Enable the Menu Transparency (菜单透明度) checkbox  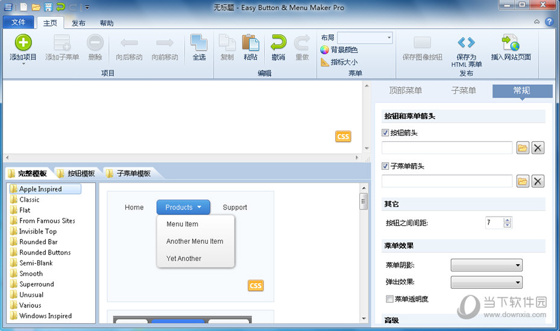tap(389, 299)
